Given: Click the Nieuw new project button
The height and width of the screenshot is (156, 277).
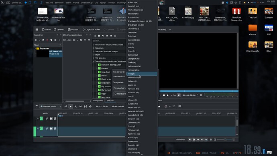Looking at the screenshot, I should pyautogui.click(x=46, y=29).
